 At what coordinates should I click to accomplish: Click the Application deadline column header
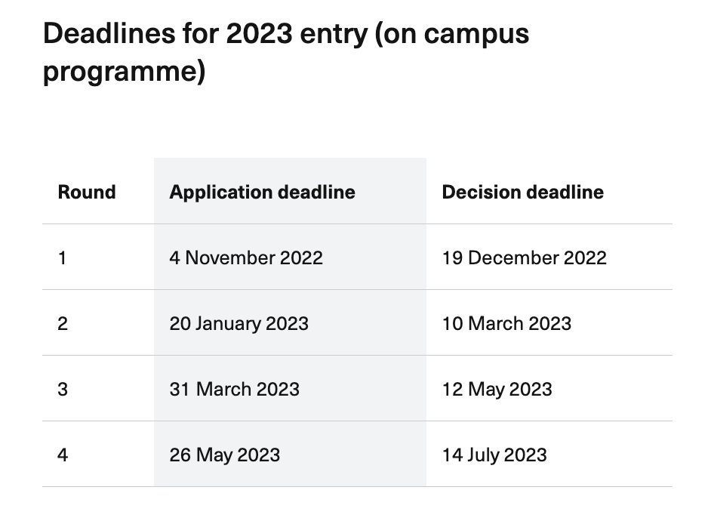[x=262, y=192]
